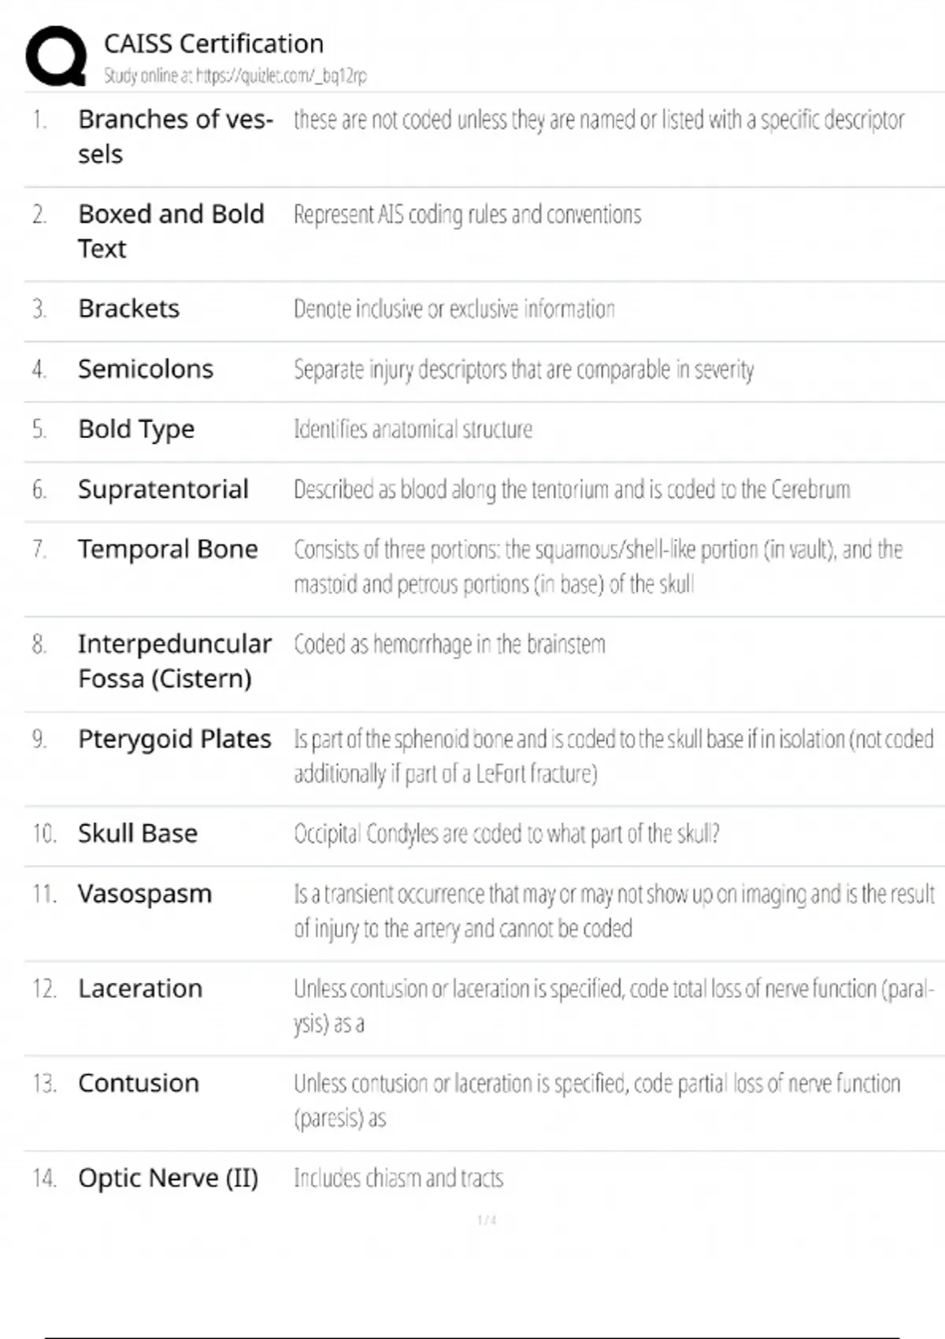Click the definition 'Includes chiasm and tracts'
The height and width of the screenshot is (1339, 945).
pyautogui.click(x=398, y=1178)
